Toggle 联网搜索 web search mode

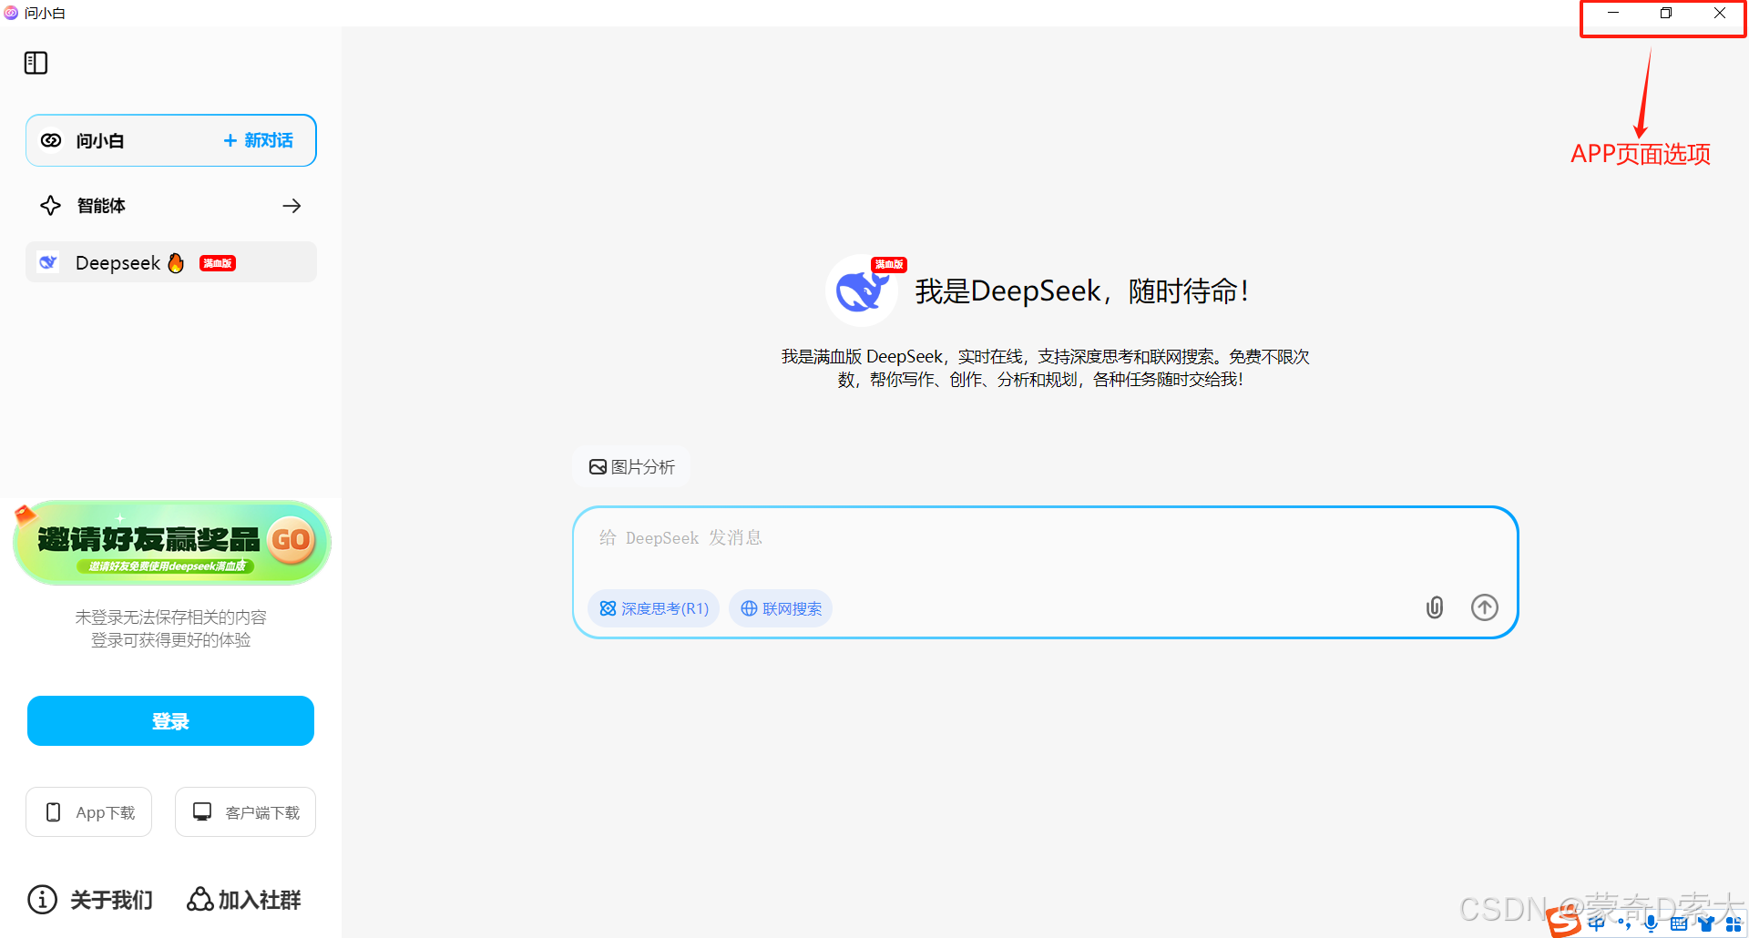pos(781,608)
